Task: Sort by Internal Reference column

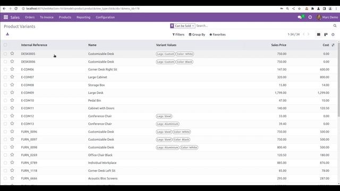Action: [x=34, y=45]
